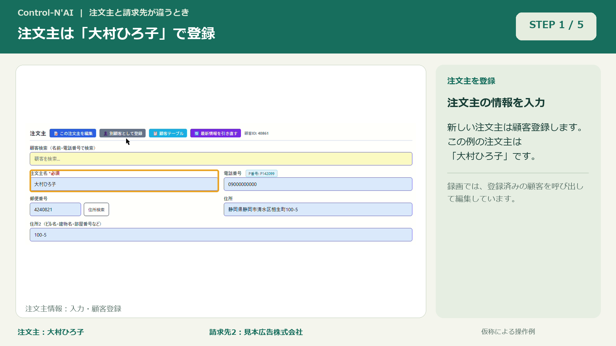Click 請求先2：見本広告株式会社 footer text
The image size is (616, 346).
[x=256, y=332]
